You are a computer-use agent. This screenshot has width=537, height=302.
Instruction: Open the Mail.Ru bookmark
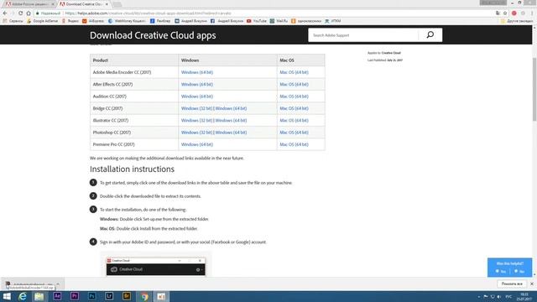[279, 21]
